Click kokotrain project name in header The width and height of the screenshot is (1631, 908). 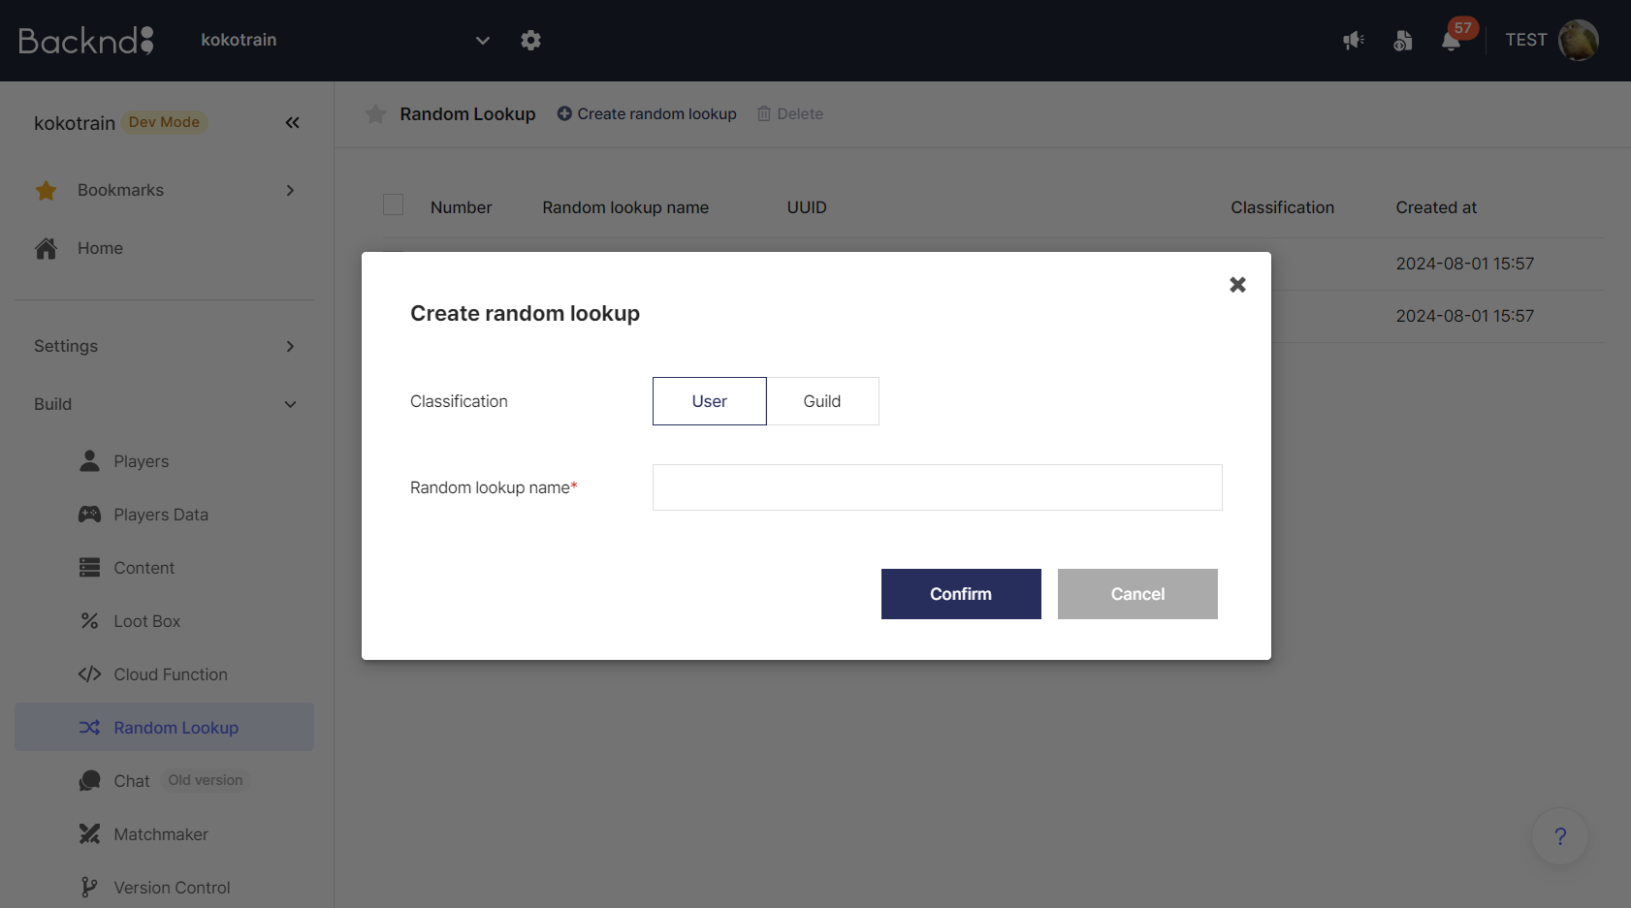point(239,40)
